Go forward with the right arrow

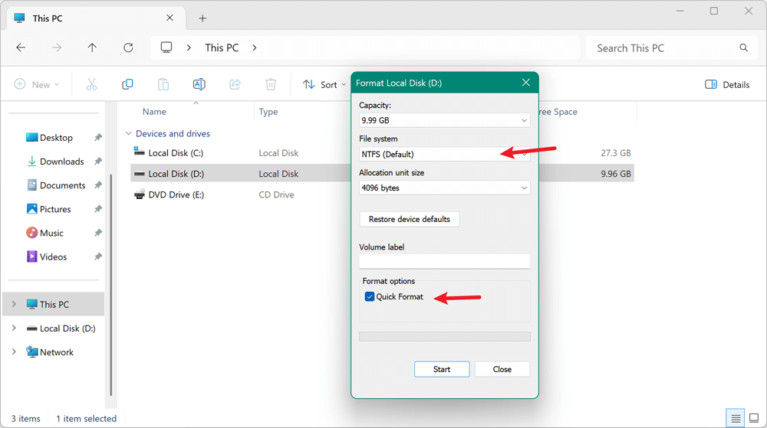[57, 47]
